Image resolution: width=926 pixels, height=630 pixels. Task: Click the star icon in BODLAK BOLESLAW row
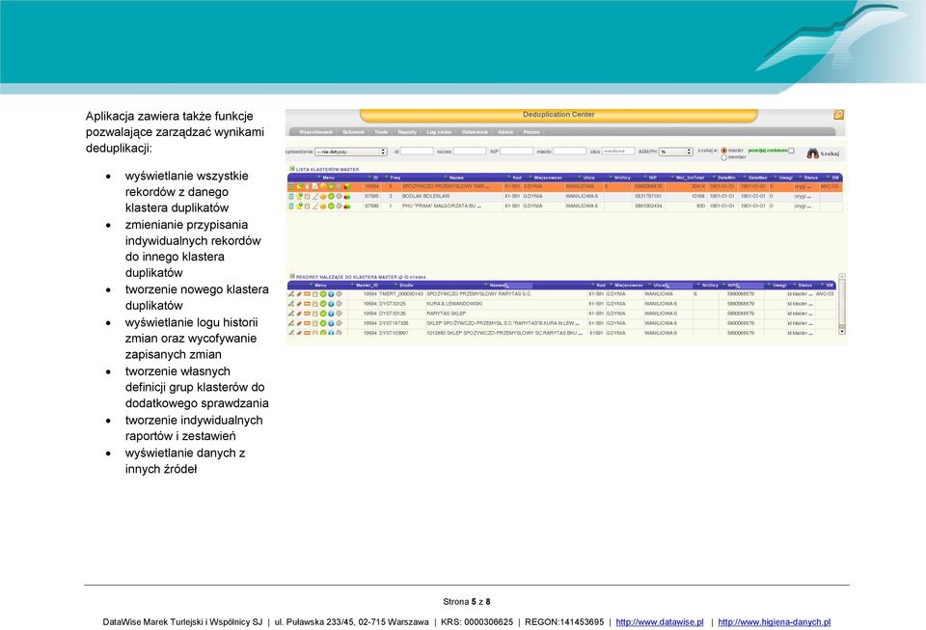[299, 197]
